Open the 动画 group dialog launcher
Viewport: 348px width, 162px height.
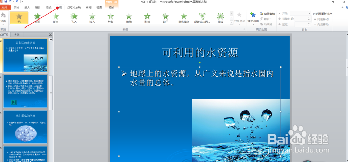pos(244,30)
